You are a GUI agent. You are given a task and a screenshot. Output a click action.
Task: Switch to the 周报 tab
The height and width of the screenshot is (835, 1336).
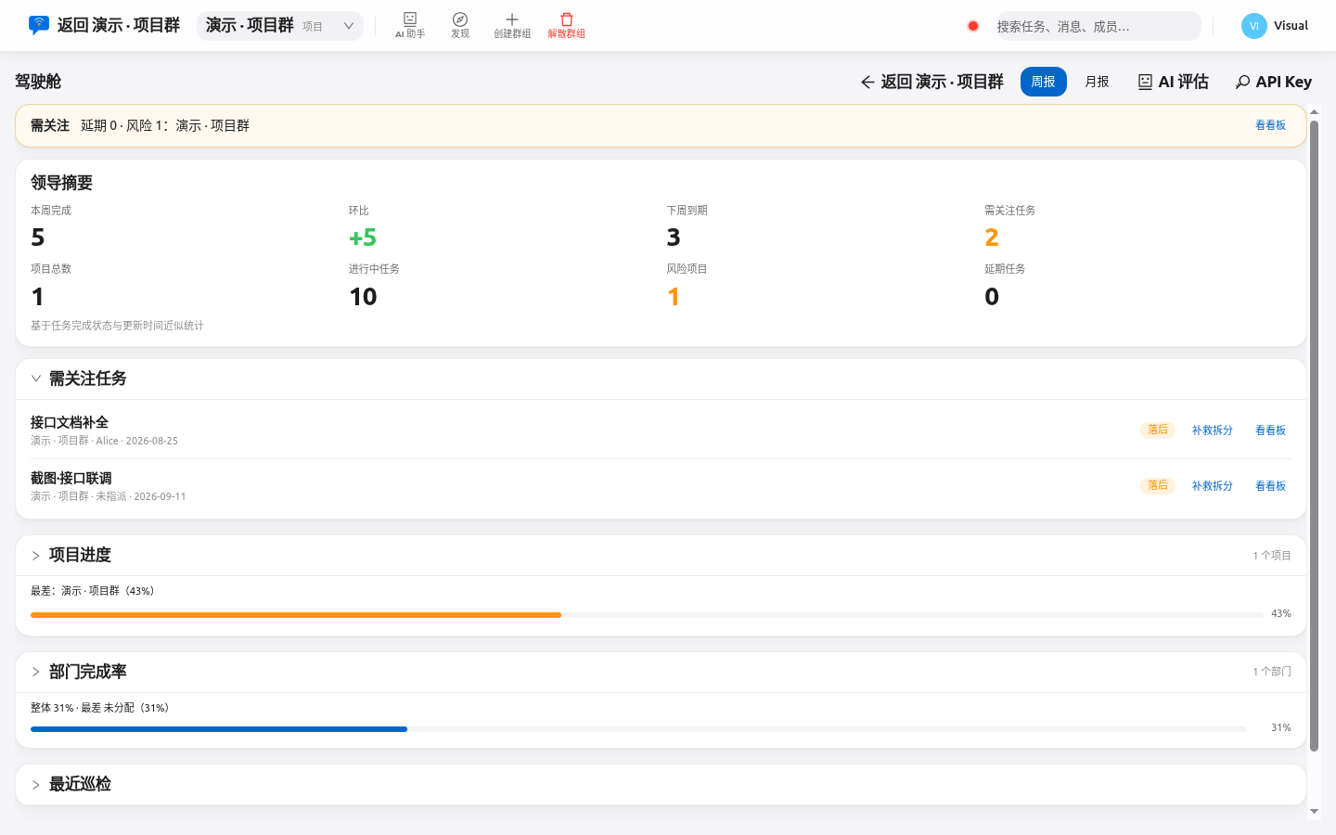[1044, 82]
